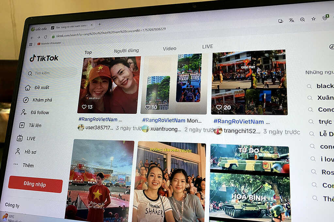This screenshot has height=222, width=334.
Task: Click browser forward arrow
Action: (x=39, y=37)
